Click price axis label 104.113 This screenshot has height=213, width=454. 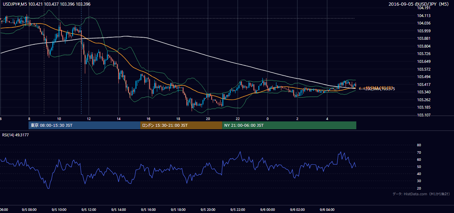(x=424, y=16)
